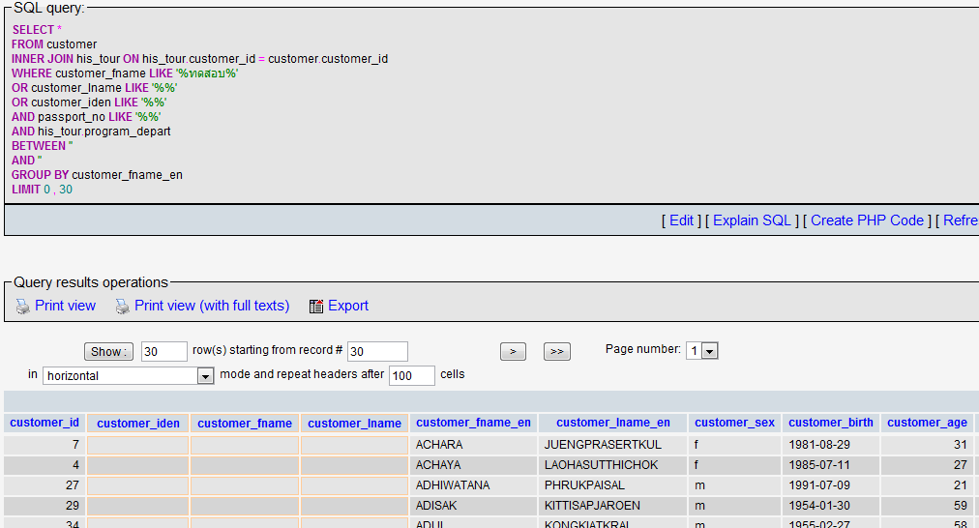Image resolution: width=979 pixels, height=528 pixels.
Task: Sort by customer_birth column header
Action: point(830,423)
